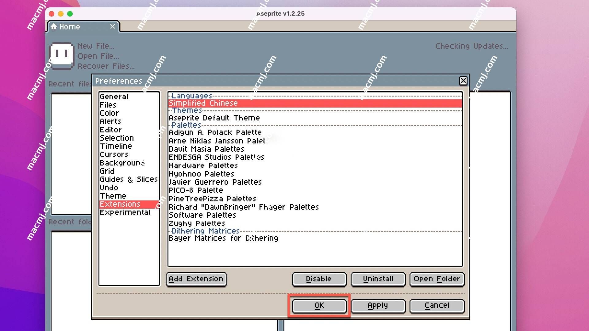Open the Cursors preferences section

tap(129, 154)
